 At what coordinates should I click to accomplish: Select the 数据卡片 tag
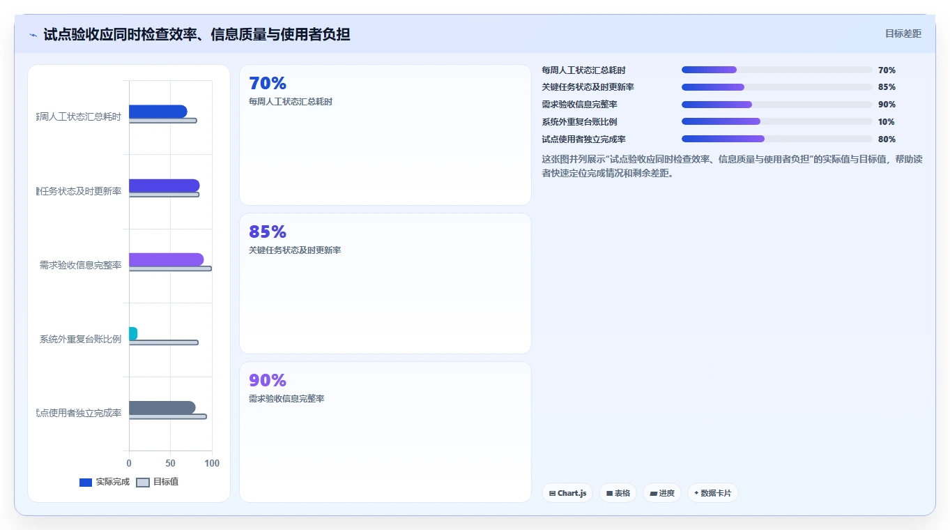point(712,493)
